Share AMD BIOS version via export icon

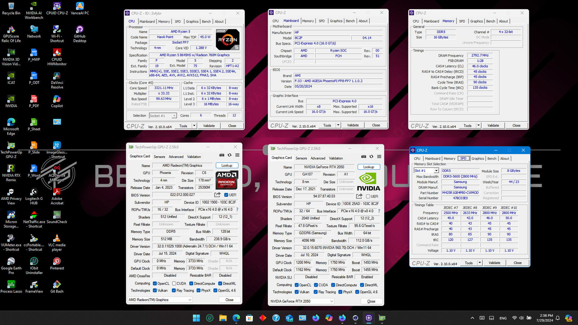pos(217,195)
